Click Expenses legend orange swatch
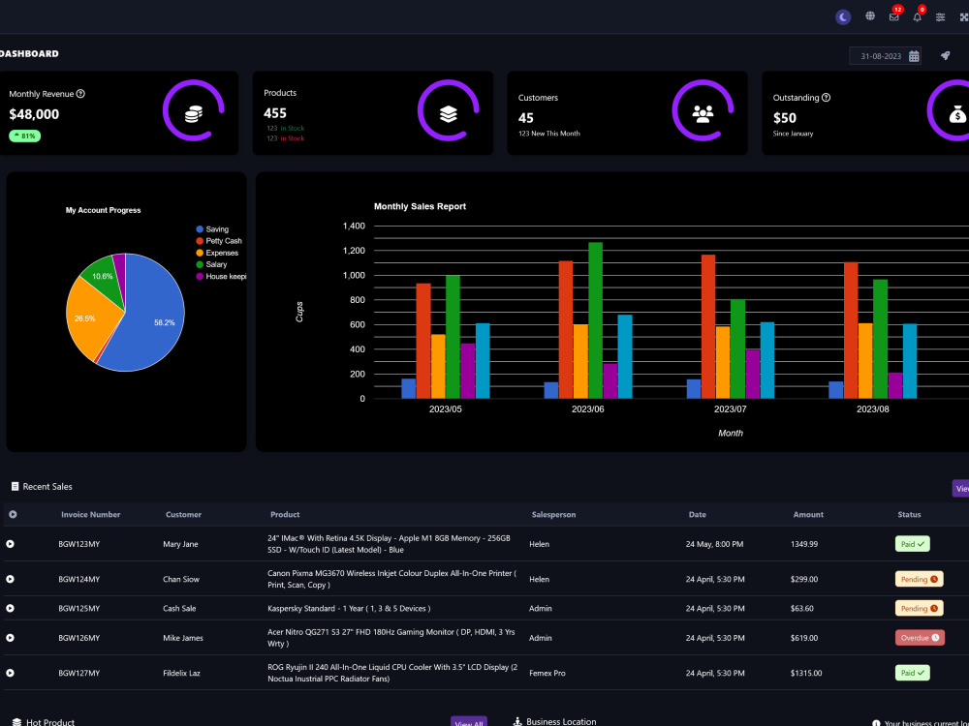969x726 pixels. [200, 253]
